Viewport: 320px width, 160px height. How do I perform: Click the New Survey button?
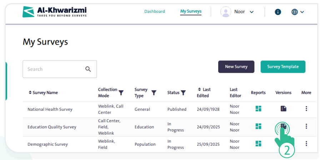pos(236,67)
